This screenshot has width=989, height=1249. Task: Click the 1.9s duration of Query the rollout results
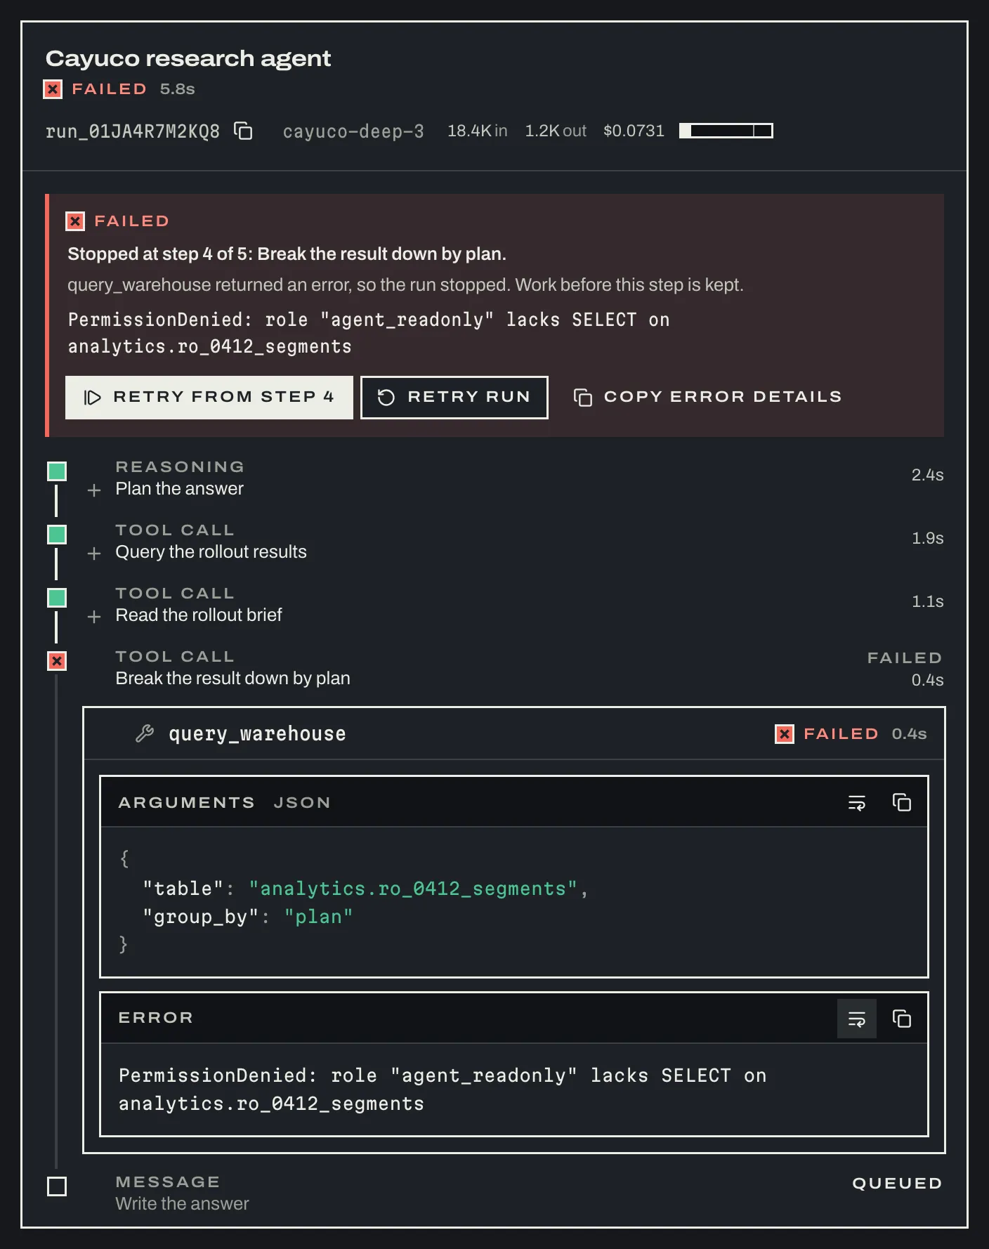[927, 538]
